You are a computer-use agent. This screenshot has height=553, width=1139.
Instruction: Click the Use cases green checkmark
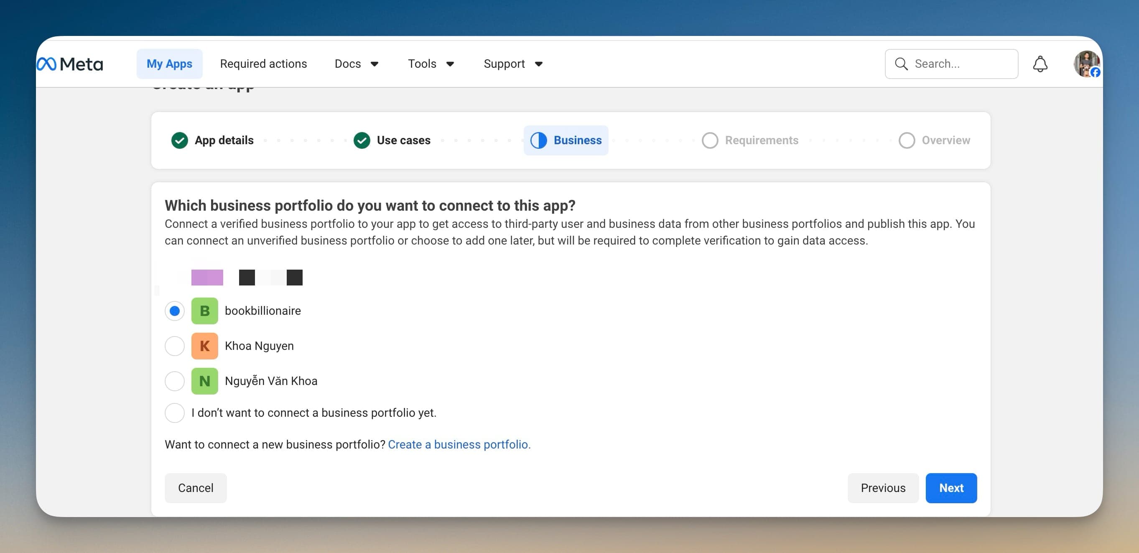point(362,140)
